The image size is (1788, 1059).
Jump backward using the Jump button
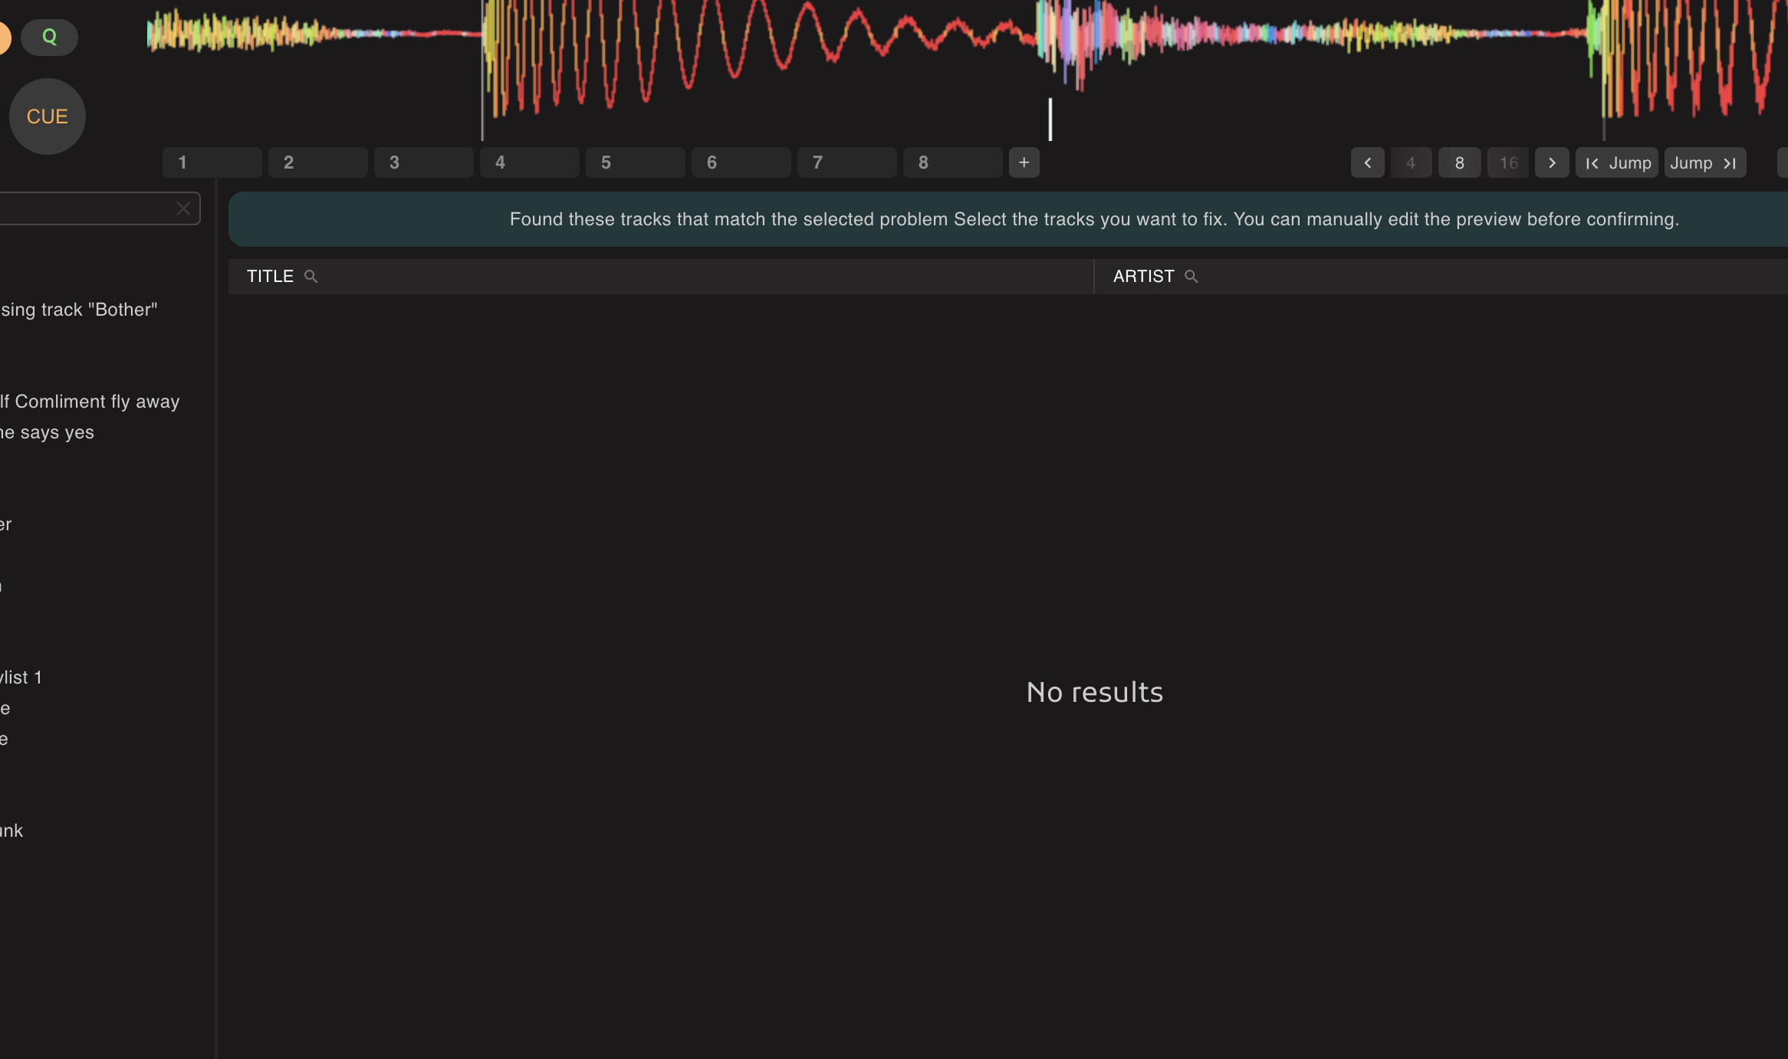click(x=1617, y=162)
